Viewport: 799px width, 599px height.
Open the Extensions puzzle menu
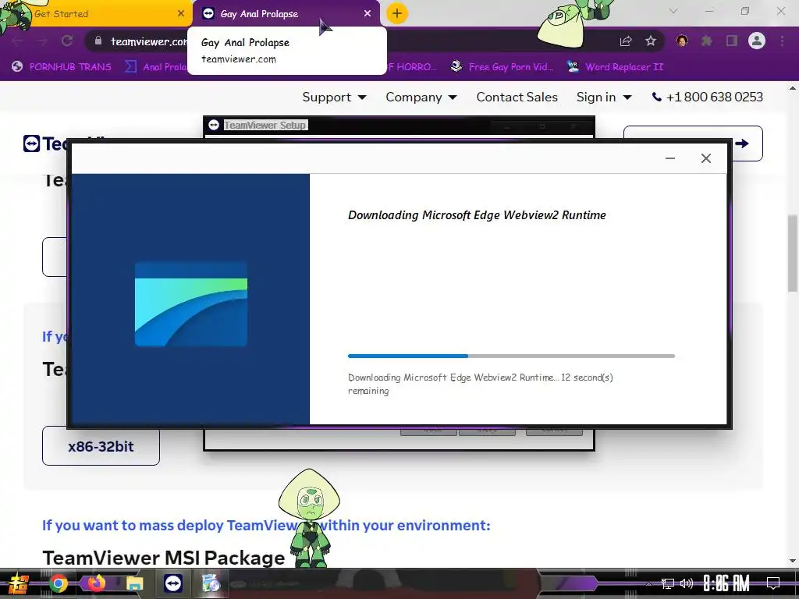(707, 41)
